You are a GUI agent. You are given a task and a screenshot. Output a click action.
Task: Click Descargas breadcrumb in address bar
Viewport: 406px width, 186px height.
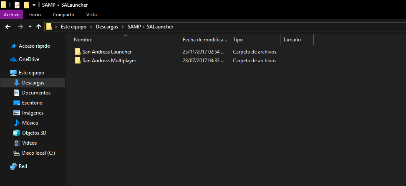[107, 27]
